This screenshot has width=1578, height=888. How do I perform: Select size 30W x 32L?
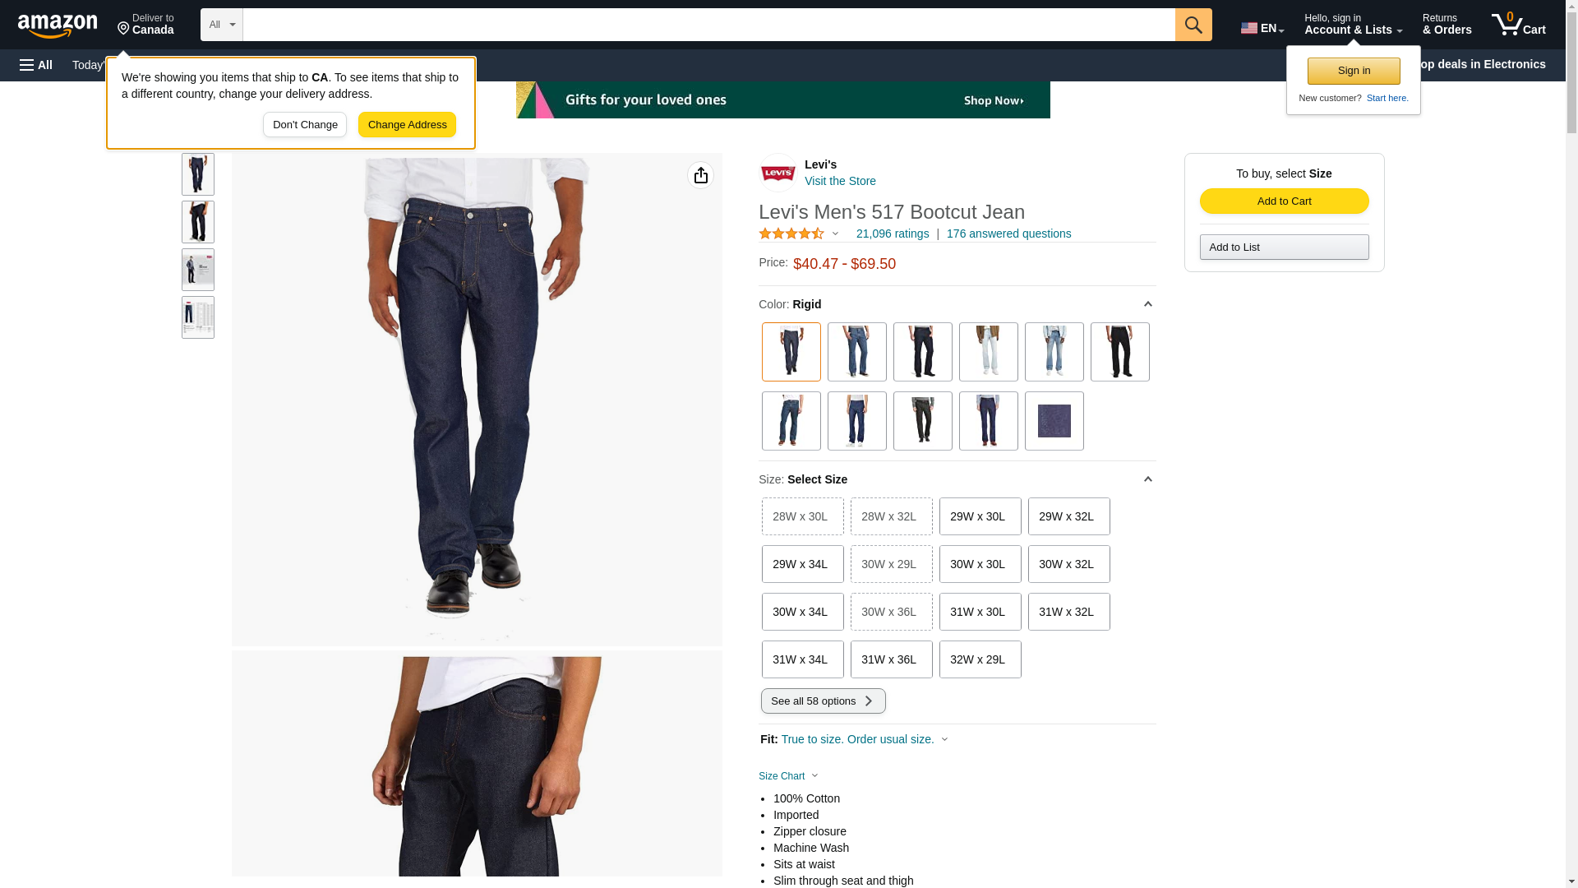(1068, 564)
